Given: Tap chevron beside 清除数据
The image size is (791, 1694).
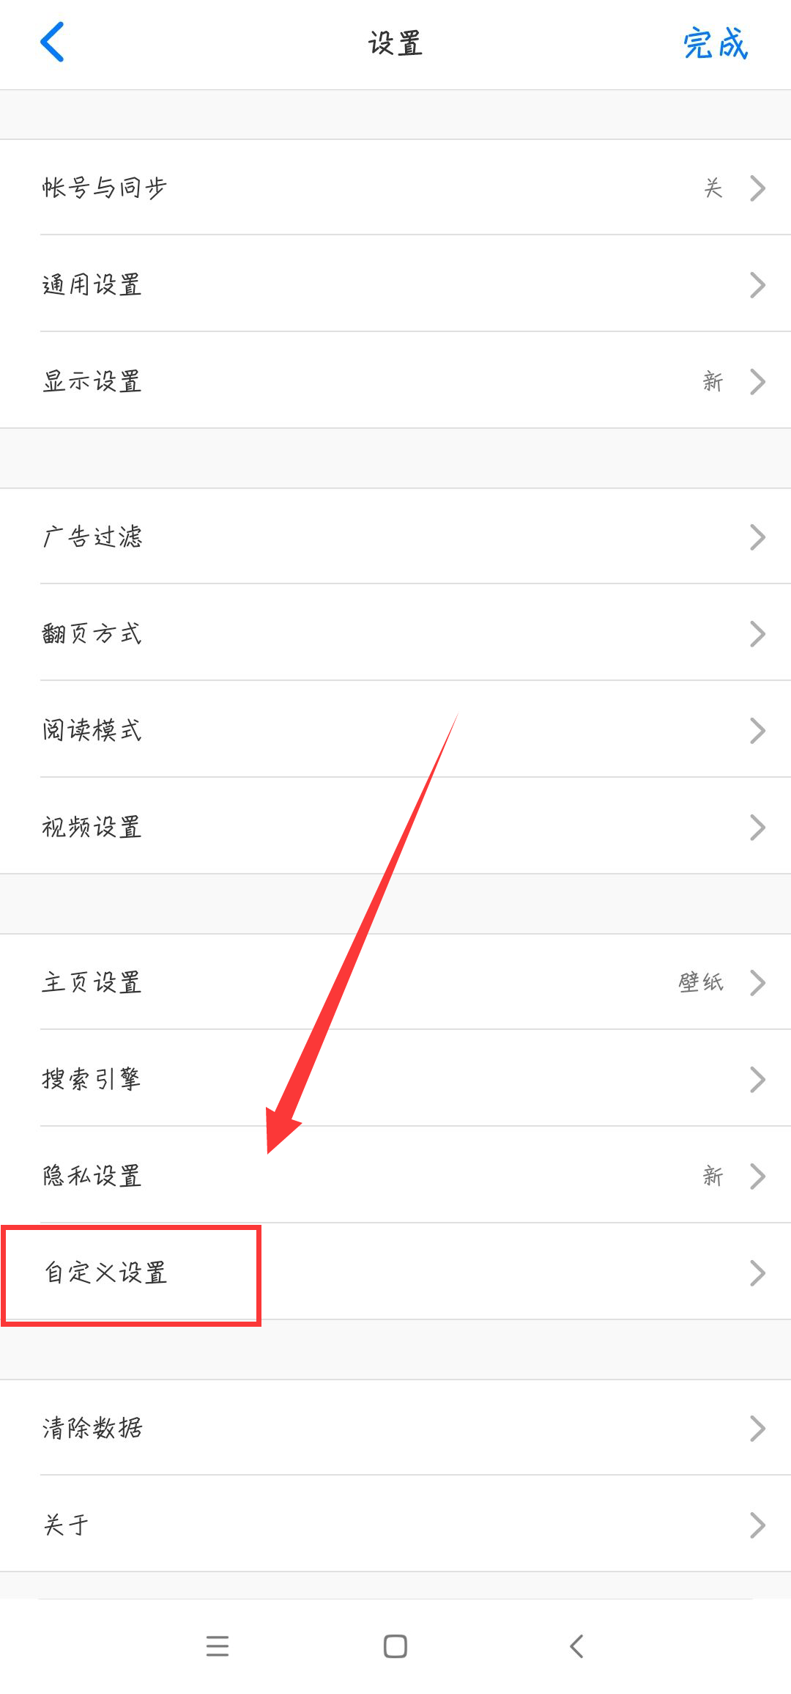Looking at the screenshot, I should pyautogui.click(x=758, y=1428).
